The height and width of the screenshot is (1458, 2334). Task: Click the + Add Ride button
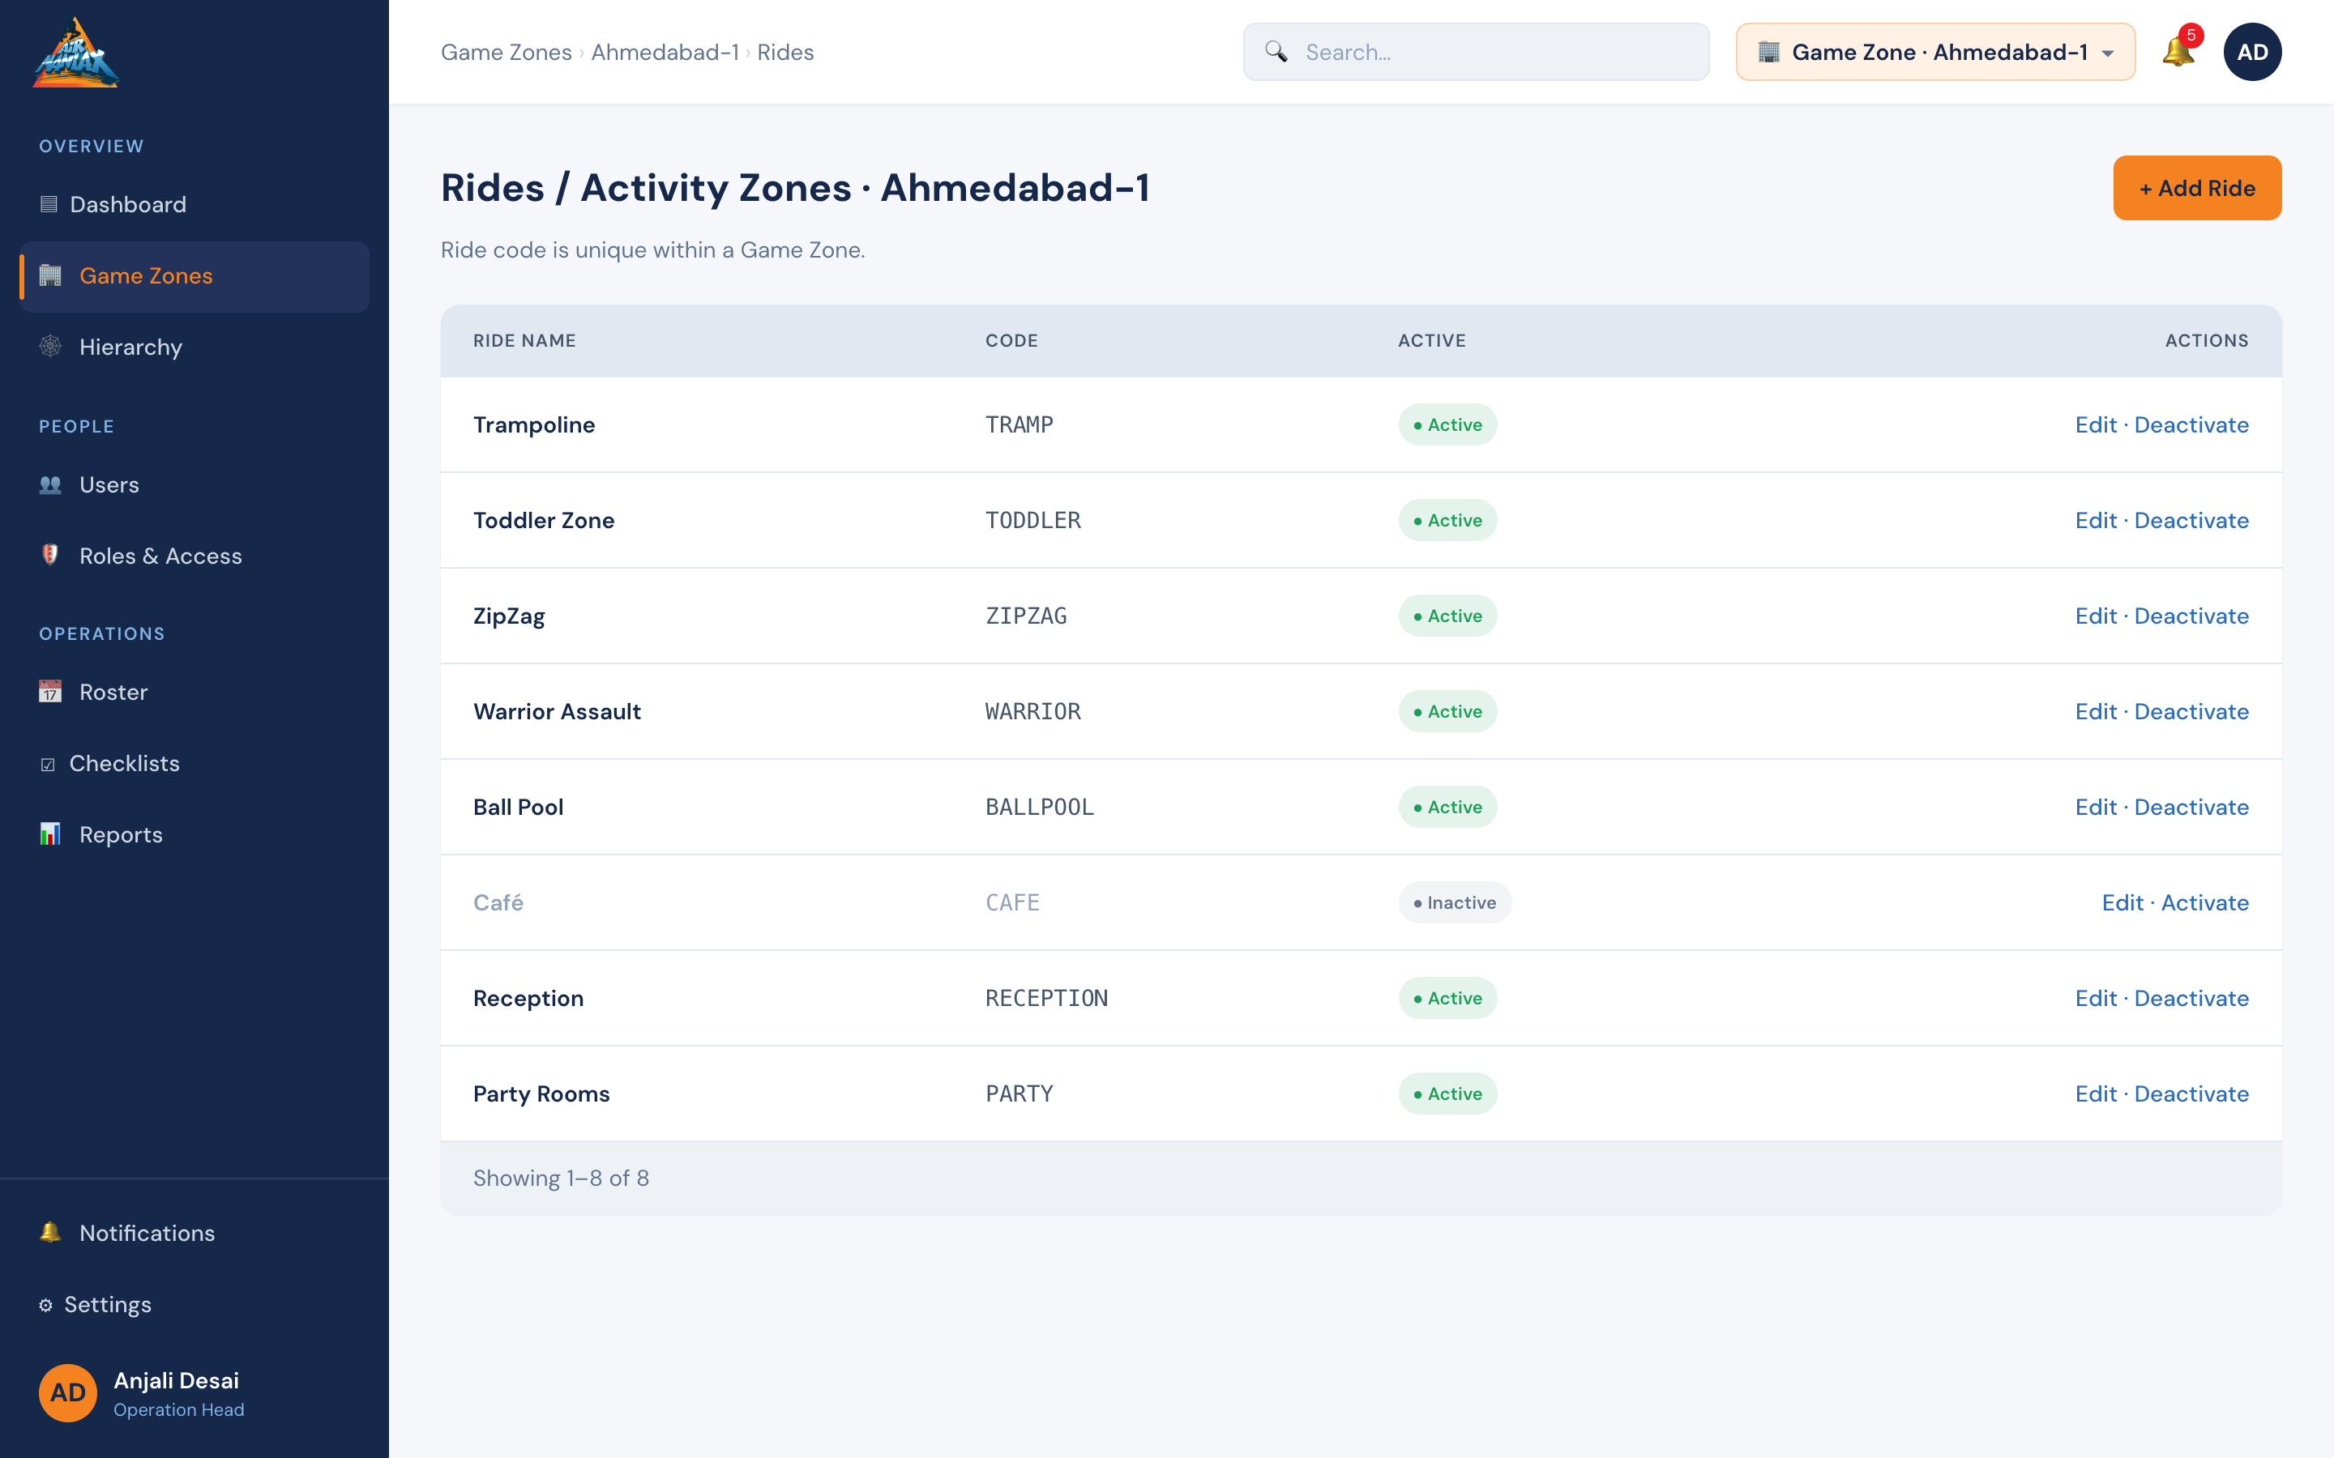coord(2197,188)
